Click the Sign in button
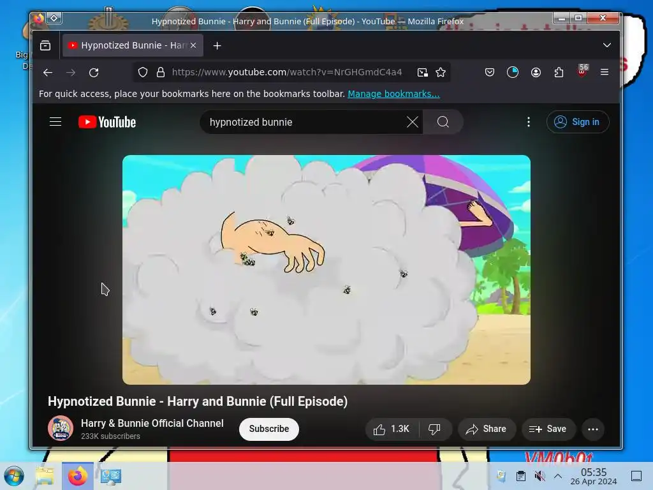Screen dimensions: 653x490 click(x=578, y=122)
